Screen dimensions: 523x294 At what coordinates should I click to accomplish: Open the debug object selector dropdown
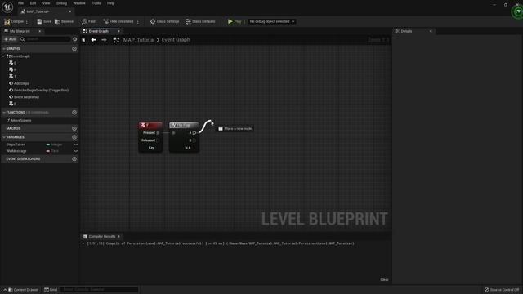pyautogui.click(x=272, y=21)
